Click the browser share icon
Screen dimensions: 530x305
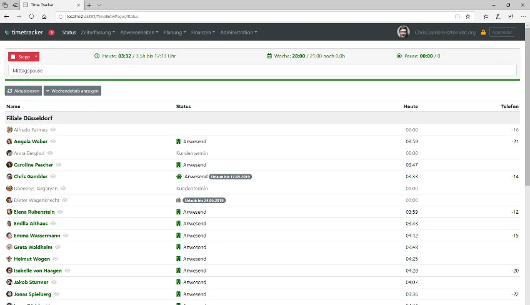coord(511,17)
